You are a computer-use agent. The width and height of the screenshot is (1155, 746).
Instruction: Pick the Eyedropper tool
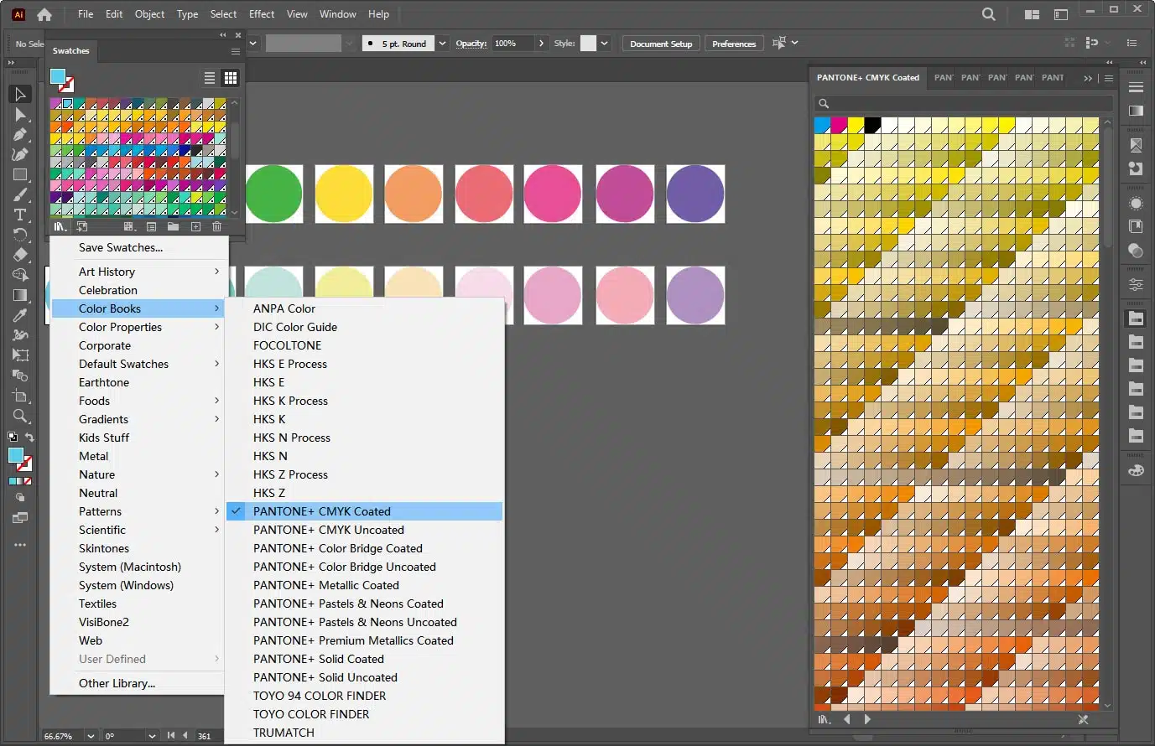(x=20, y=316)
